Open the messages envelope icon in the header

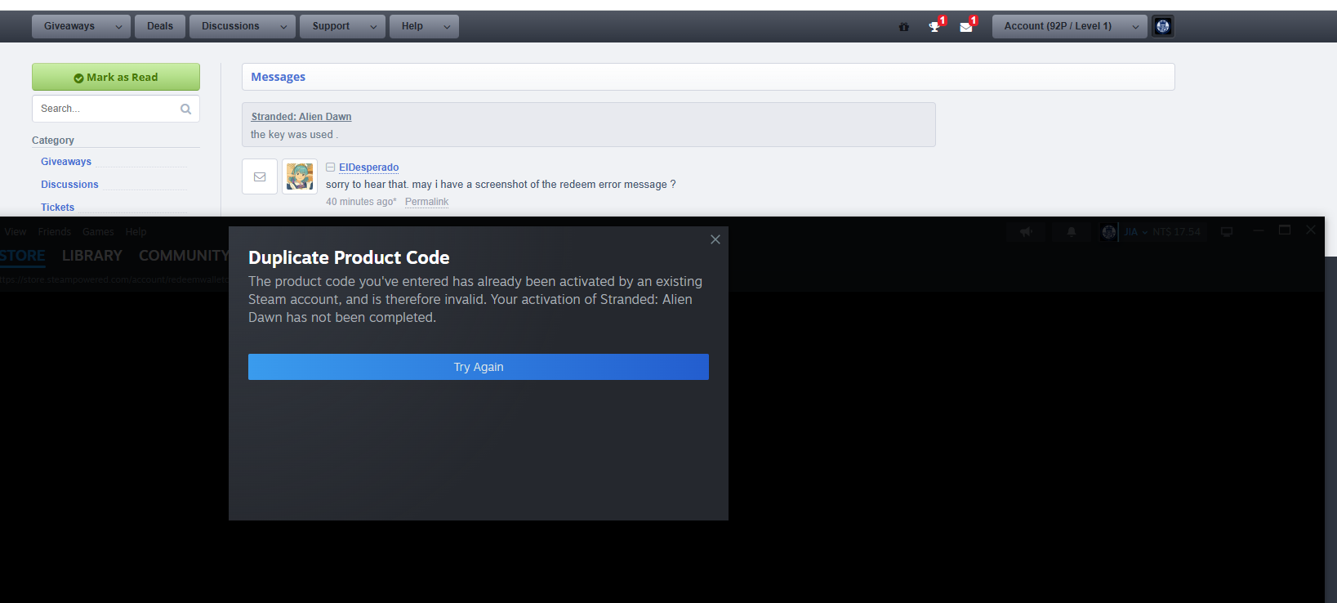coord(966,27)
